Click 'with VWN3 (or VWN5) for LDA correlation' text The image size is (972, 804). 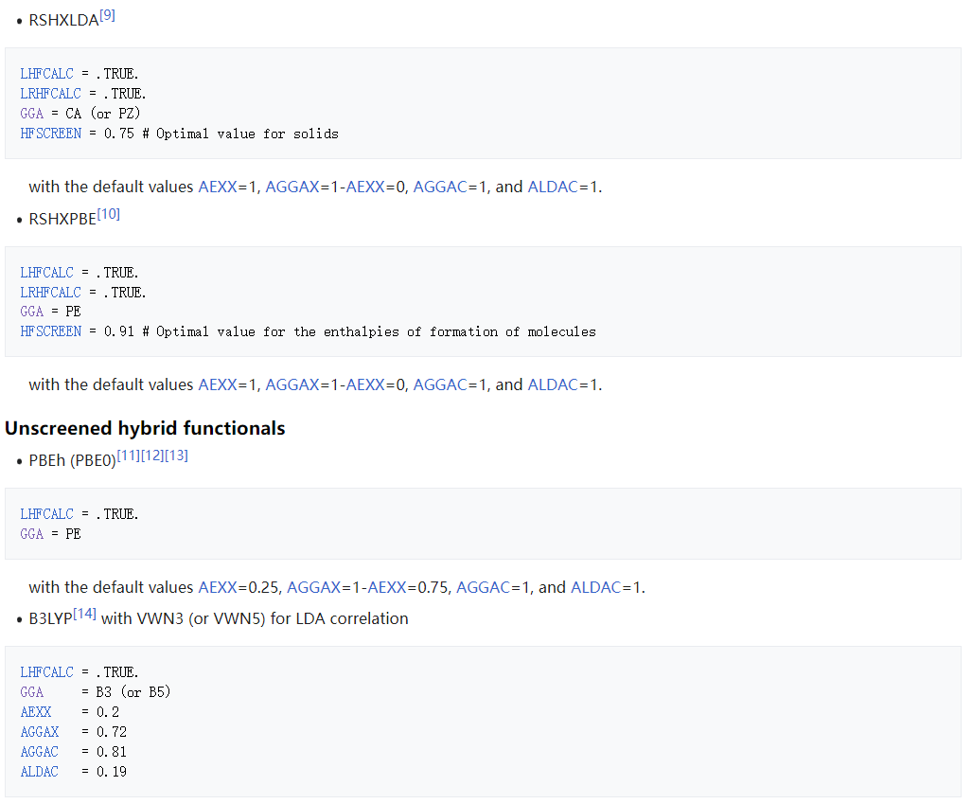tap(255, 618)
